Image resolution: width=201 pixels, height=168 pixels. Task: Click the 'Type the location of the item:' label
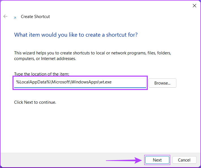42,74
